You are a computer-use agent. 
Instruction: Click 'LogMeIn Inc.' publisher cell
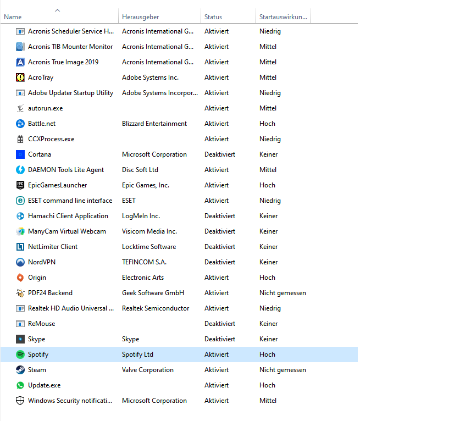[x=141, y=216]
